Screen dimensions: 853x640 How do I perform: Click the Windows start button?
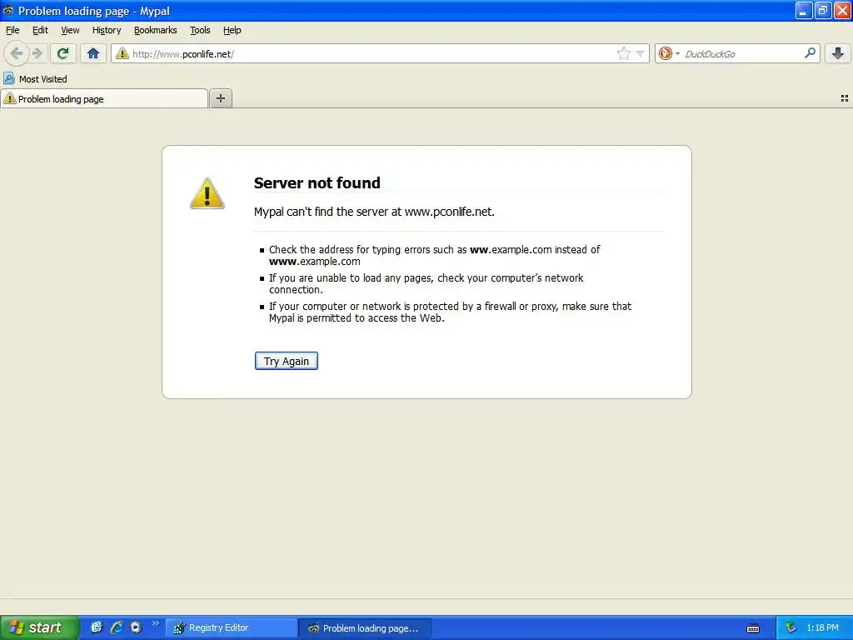[x=39, y=627]
